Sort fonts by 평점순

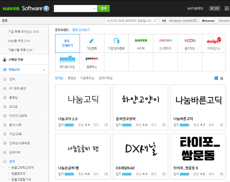[72, 78]
